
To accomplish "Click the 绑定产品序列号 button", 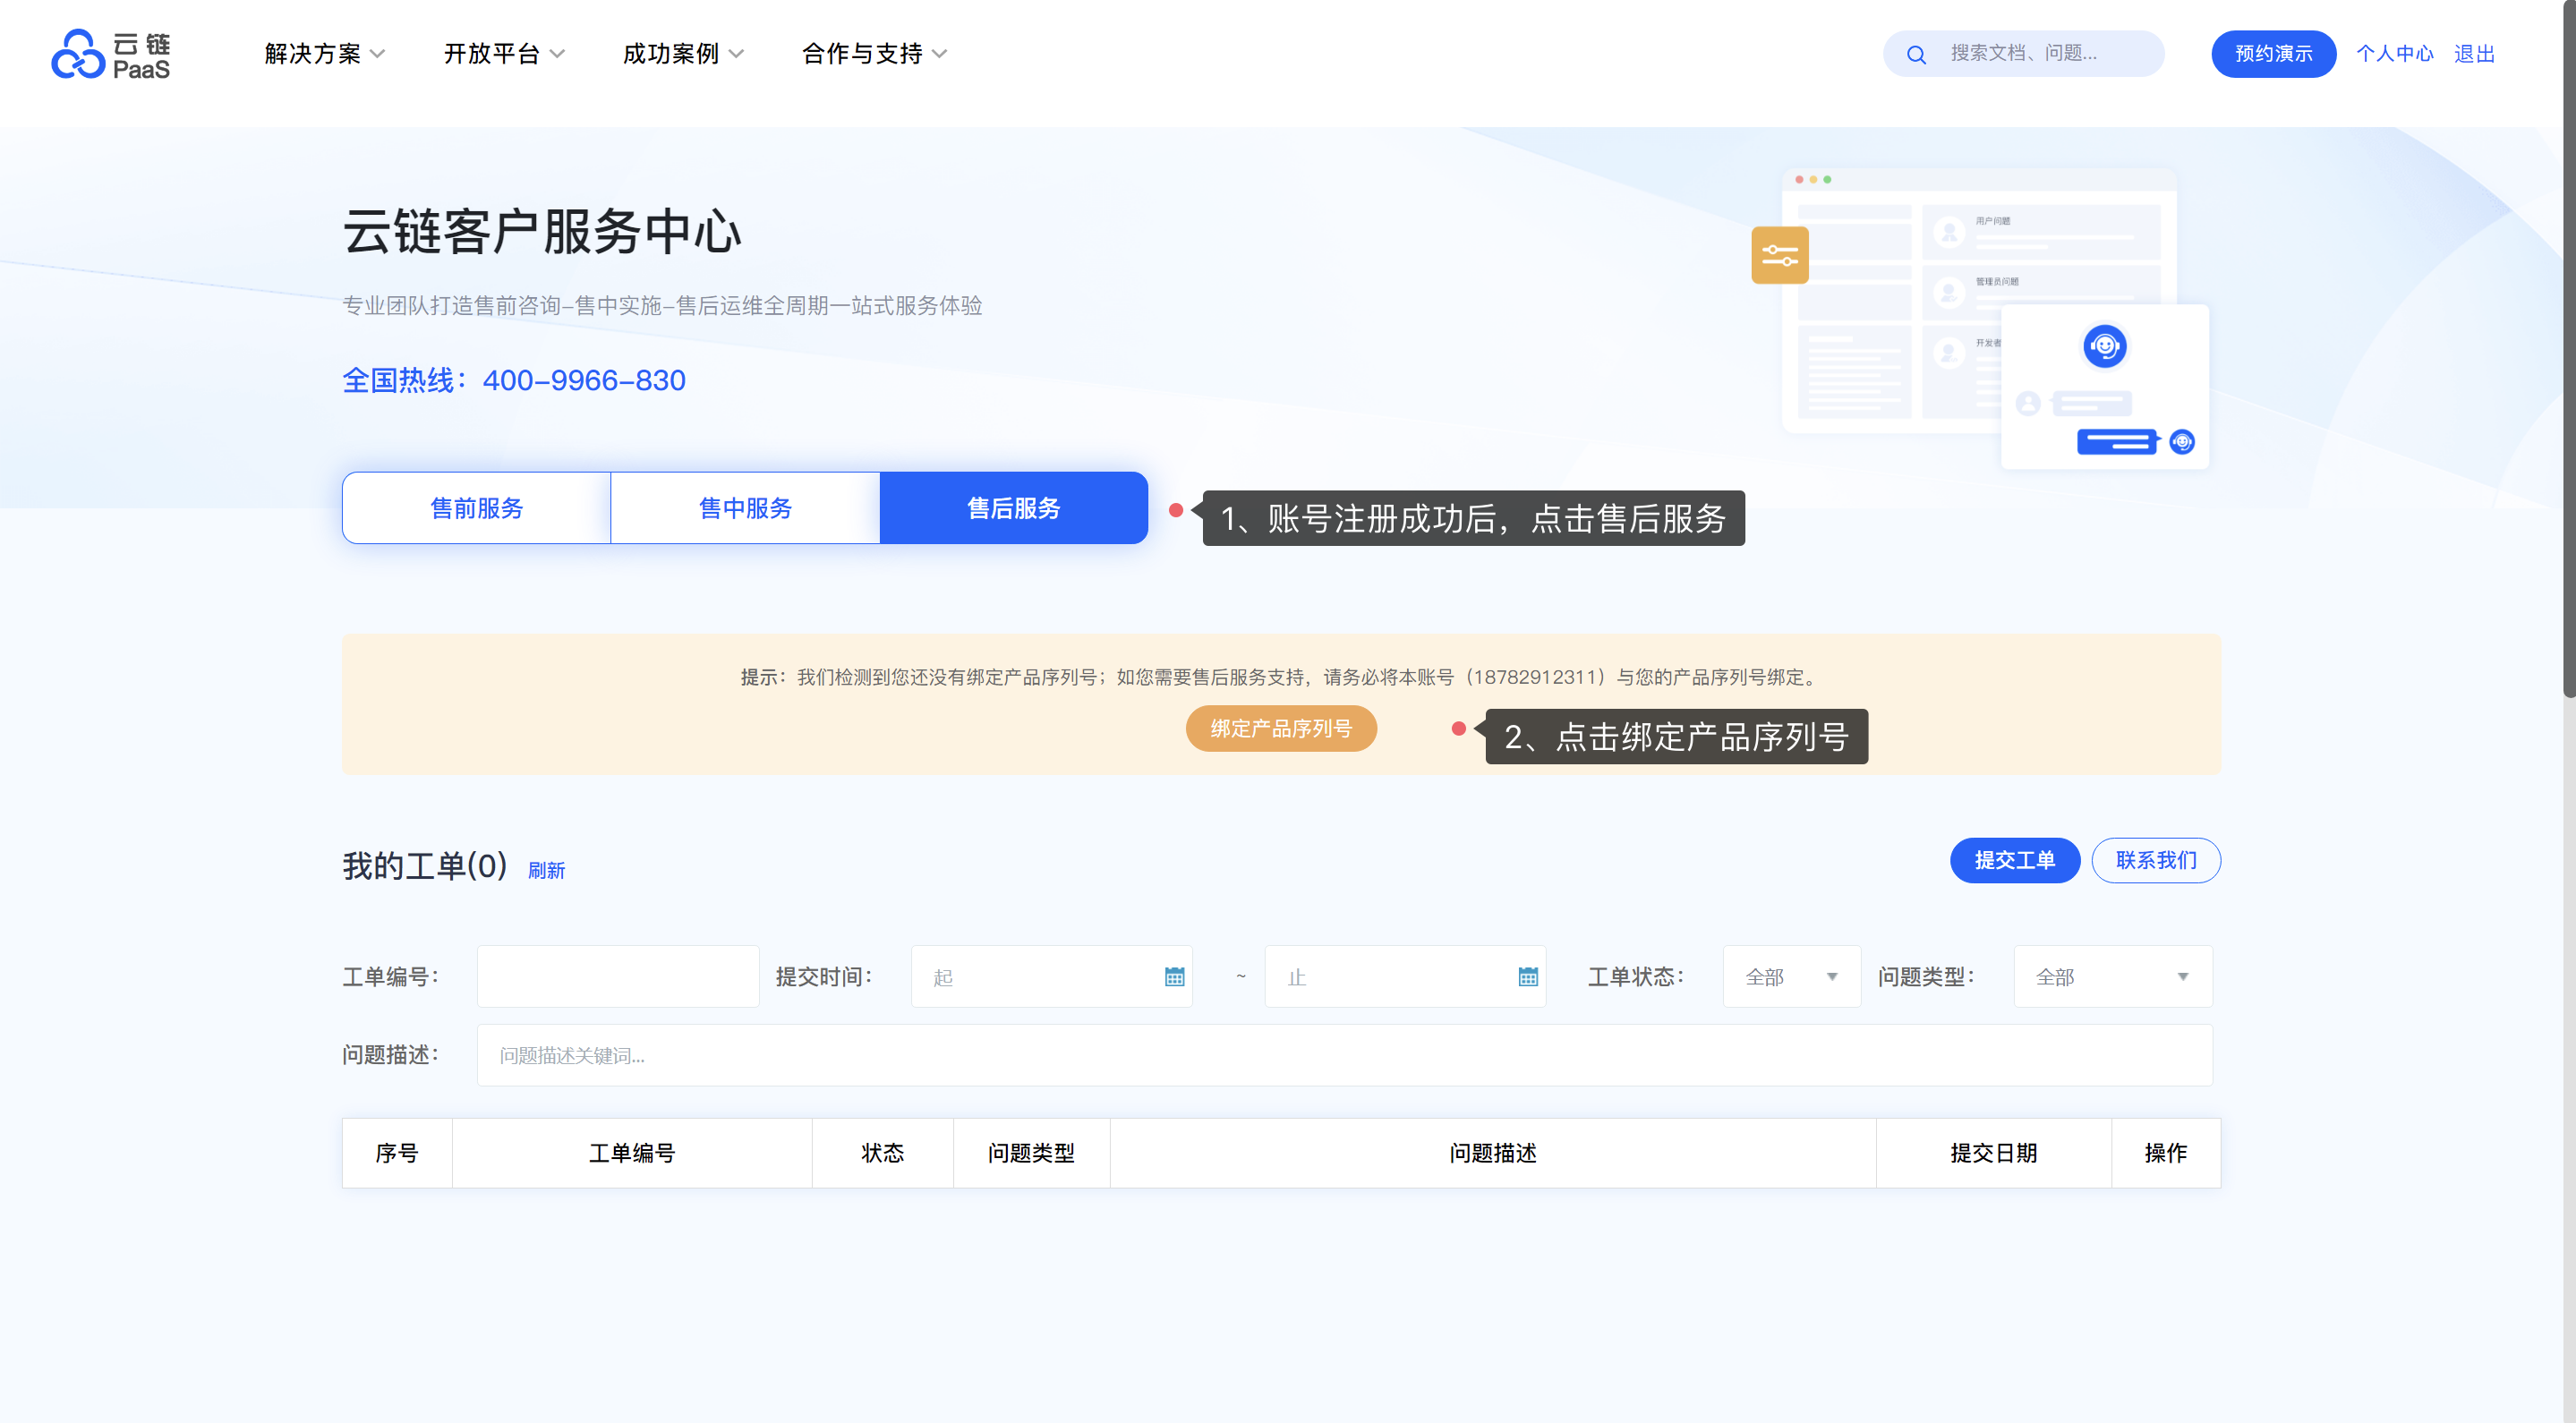I will [x=1280, y=729].
